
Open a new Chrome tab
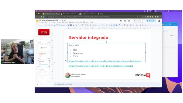click(117, 14)
